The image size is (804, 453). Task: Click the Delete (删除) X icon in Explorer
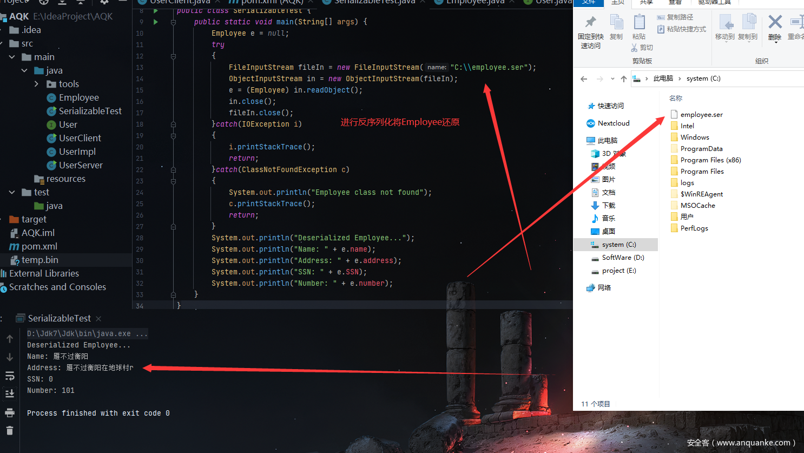[775, 22]
